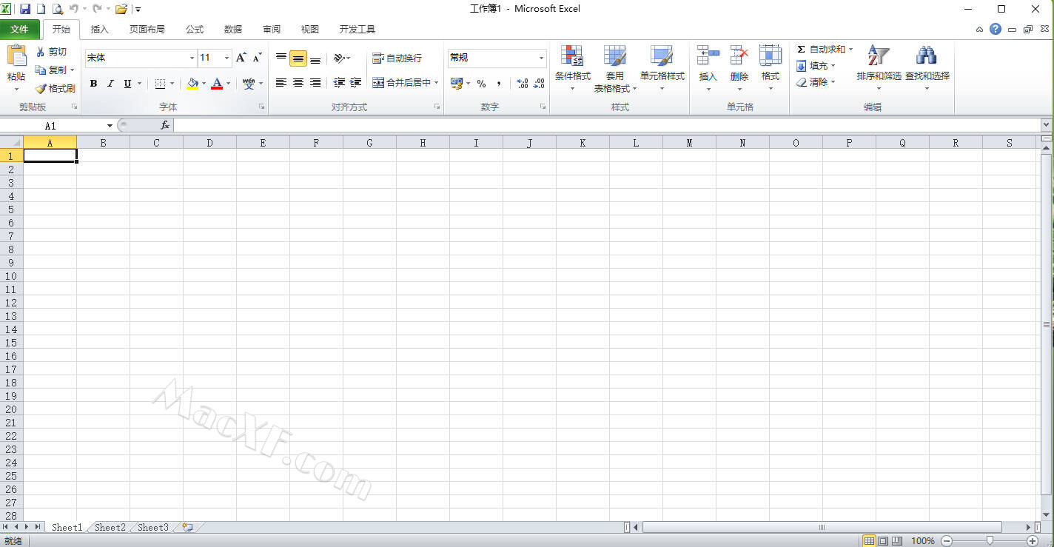
Task: Switch to Data (数据) tab
Action: click(x=233, y=30)
